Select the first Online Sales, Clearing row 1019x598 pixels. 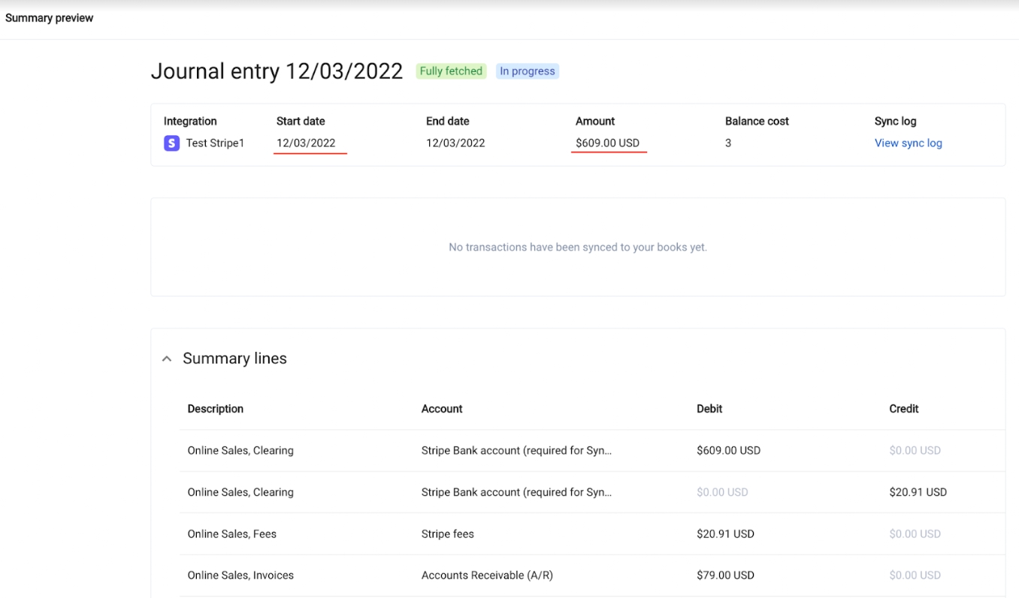coord(239,450)
